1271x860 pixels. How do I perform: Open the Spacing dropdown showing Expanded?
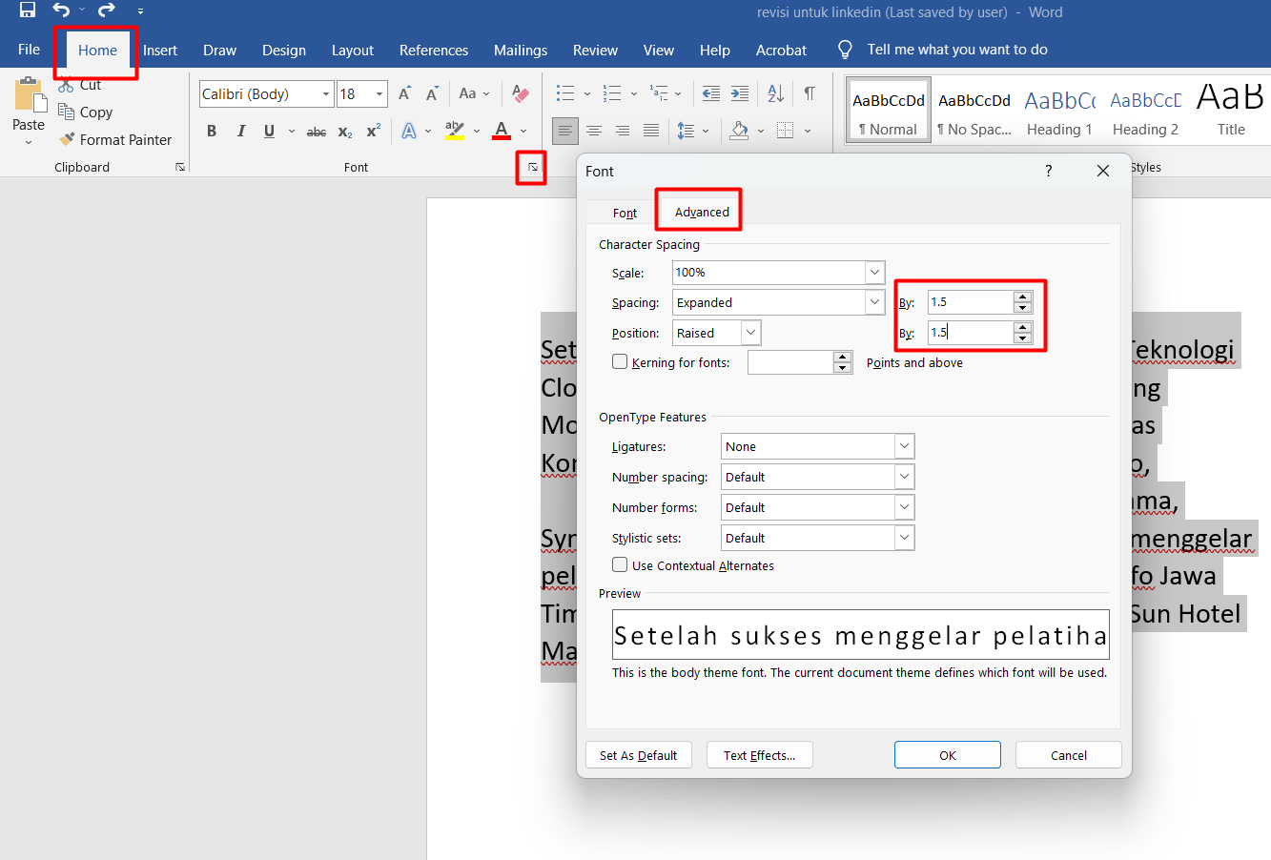[x=875, y=302]
